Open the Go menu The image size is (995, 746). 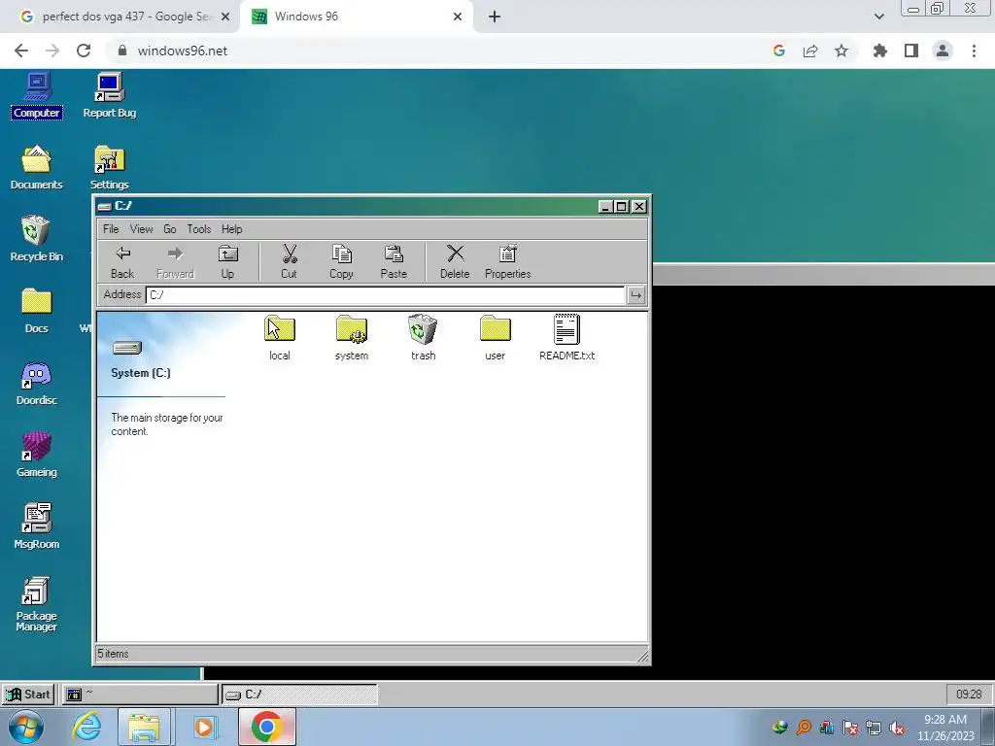coord(169,229)
